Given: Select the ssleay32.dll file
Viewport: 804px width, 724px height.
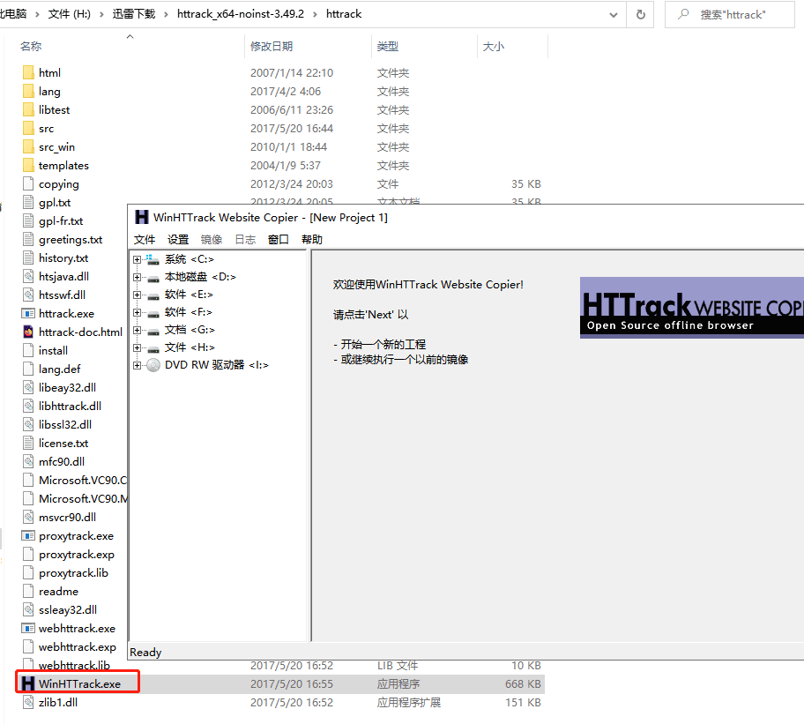Looking at the screenshot, I should (68, 609).
